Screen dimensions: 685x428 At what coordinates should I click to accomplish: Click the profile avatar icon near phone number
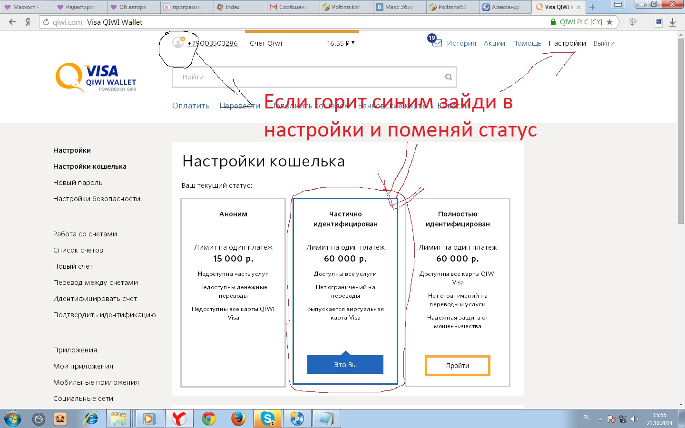[x=178, y=42]
